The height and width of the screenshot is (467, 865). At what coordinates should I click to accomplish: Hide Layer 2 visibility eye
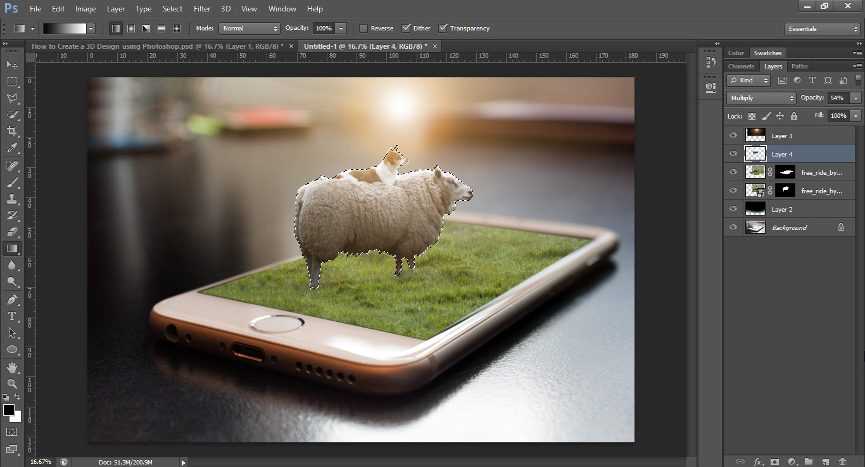[733, 209]
